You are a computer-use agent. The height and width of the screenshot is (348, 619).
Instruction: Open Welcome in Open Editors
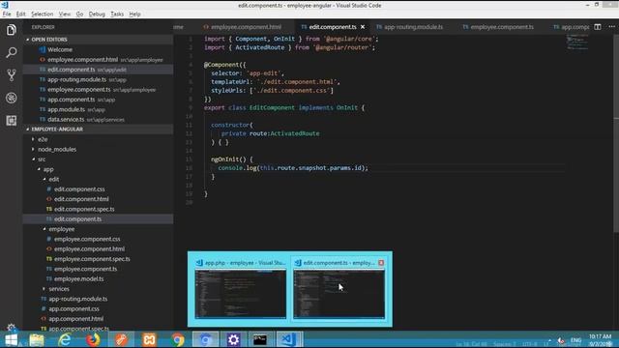click(60, 49)
